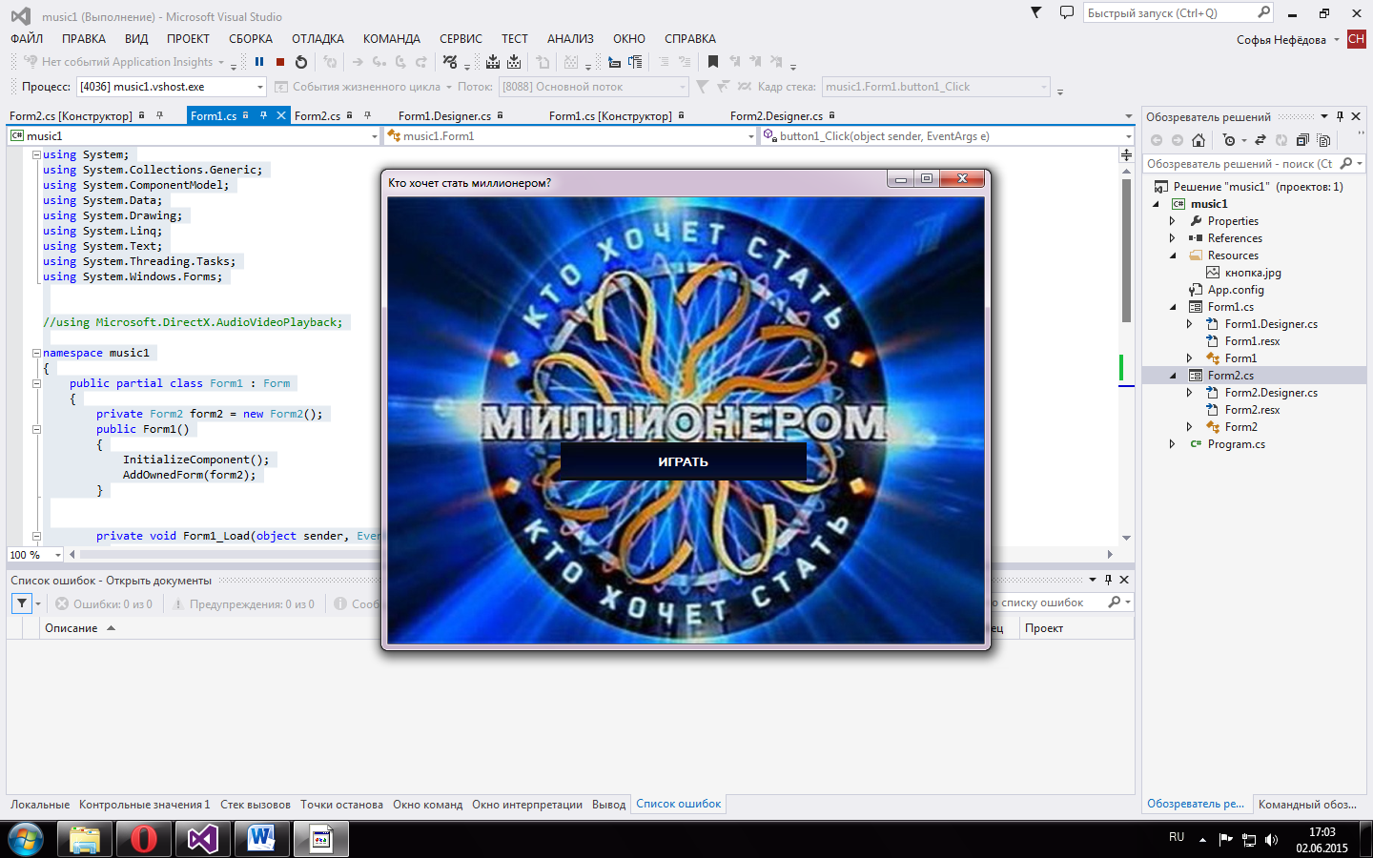Open the button1_Click member dropdown
The width and height of the screenshot is (1373, 858).
[1128, 136]
